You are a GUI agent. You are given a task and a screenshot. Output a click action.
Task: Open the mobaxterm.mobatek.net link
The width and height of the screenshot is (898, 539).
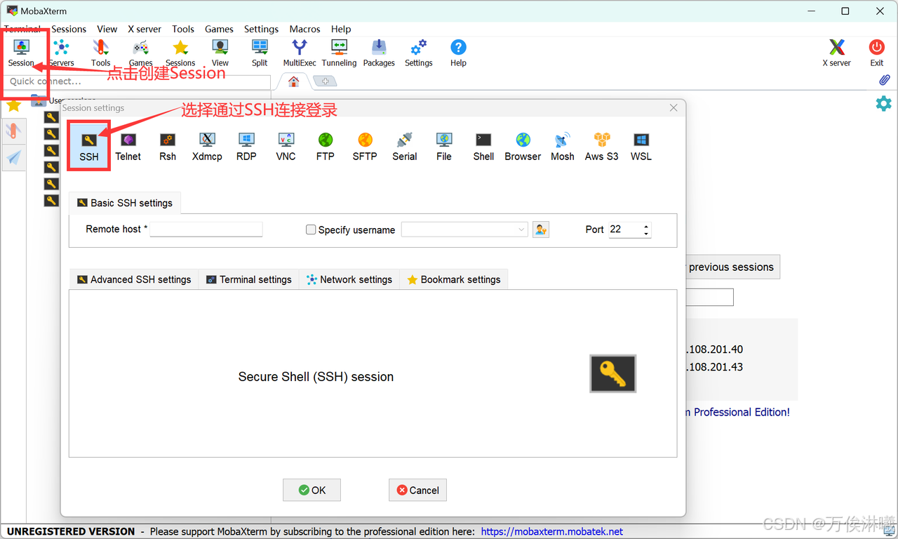point(552,531)
